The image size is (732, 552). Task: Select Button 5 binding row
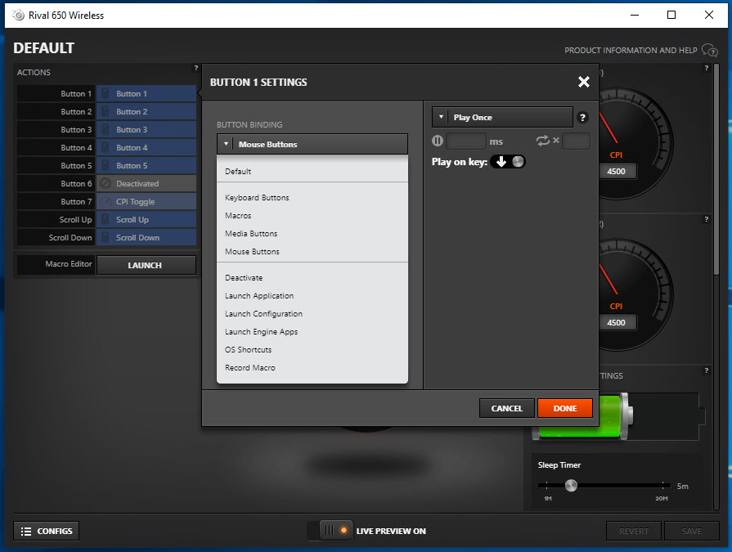146,166
